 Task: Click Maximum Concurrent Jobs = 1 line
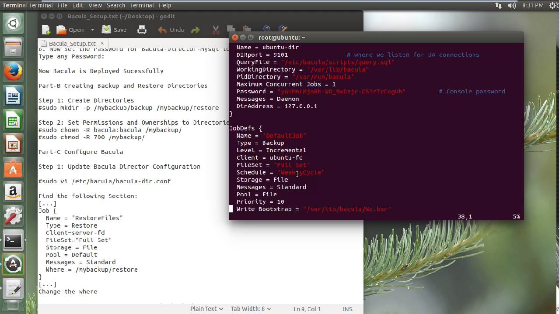point(286,84)
